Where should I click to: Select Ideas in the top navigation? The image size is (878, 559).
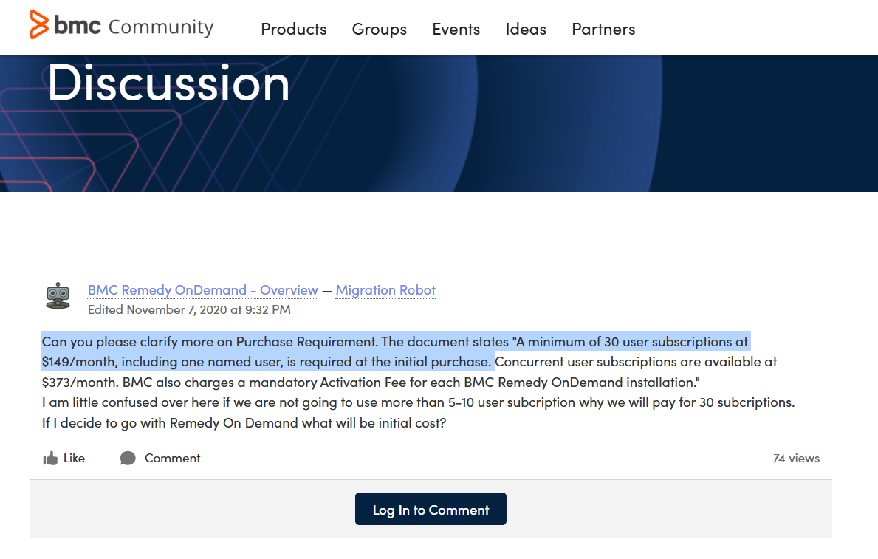coord(526,30)
